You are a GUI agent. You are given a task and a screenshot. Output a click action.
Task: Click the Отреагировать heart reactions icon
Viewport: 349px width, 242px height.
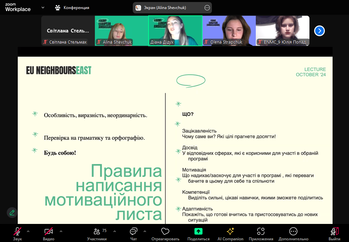[165, 231]
